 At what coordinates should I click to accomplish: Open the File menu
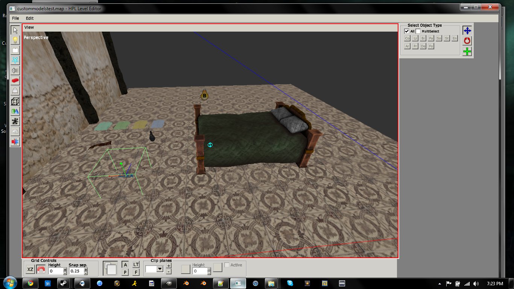(x=15, y=18)
